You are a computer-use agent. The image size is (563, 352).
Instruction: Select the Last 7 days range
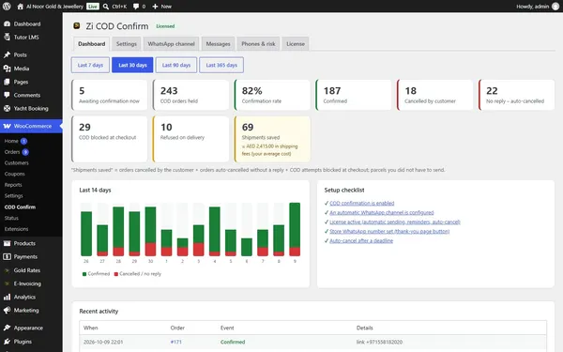(90, 65)
